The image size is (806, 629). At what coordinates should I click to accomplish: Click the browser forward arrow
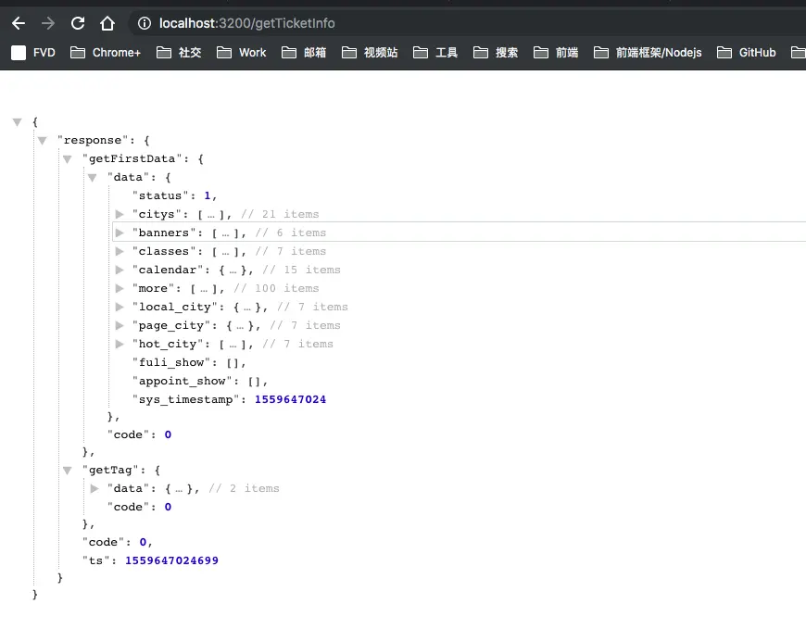click(48, 23)
